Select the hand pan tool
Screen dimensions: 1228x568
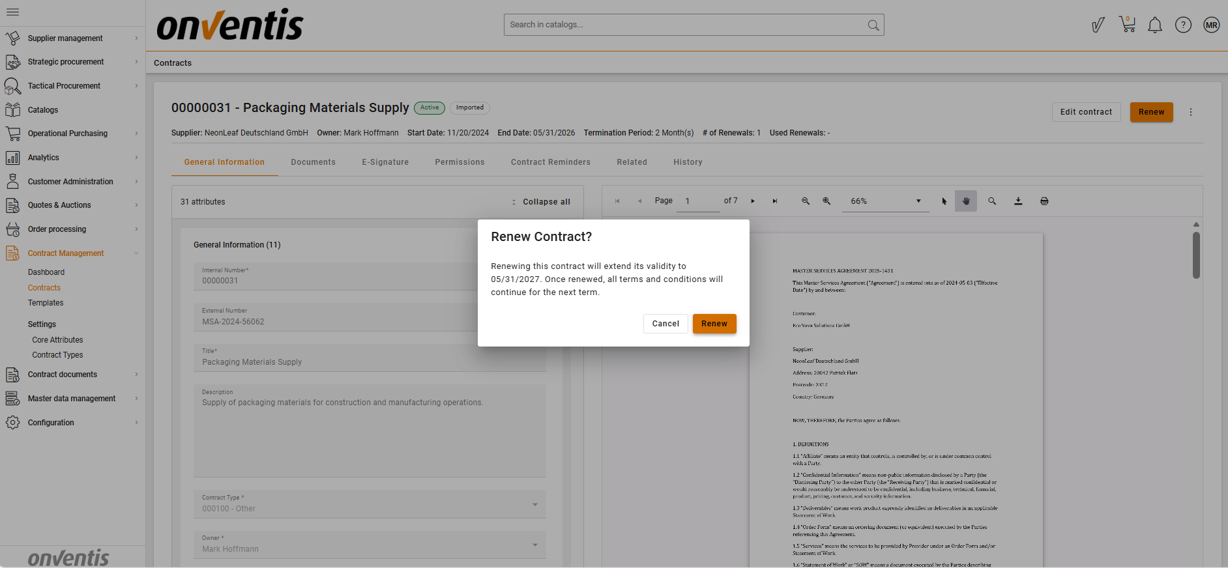click(965, 201)
